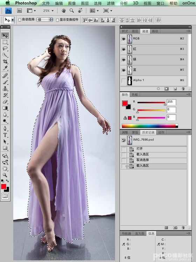Viewport: 196px width, 262px height.
Task: Choose the Horizontal Type tool
Action: [5, 135]
